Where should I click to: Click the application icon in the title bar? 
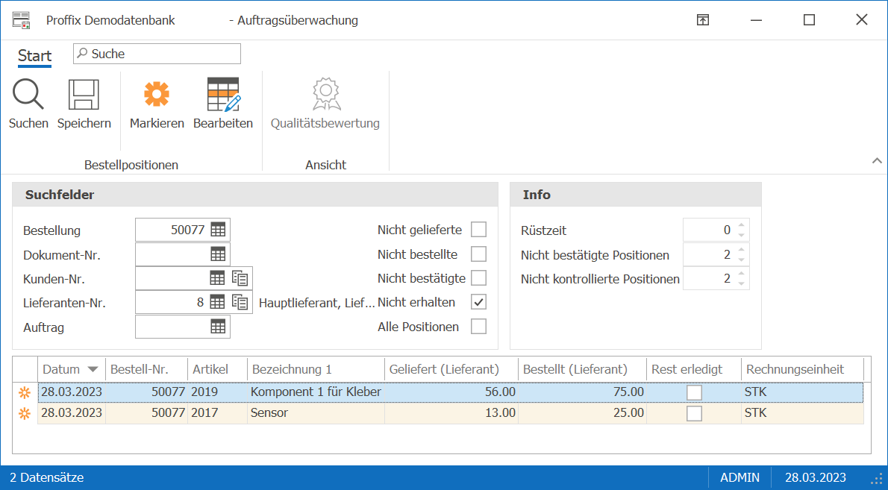[21, 20]
